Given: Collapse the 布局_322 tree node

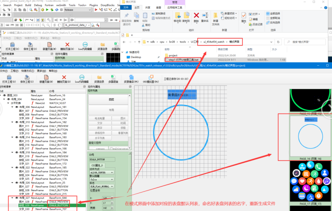Looking at the screenshot, I should [x=12, y=168].
